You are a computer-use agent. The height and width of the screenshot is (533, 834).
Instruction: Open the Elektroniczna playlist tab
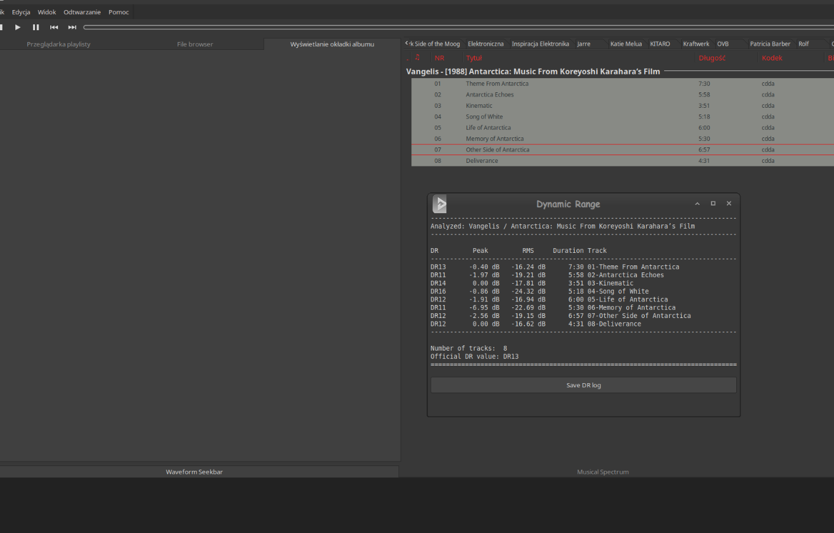point(485,44)
